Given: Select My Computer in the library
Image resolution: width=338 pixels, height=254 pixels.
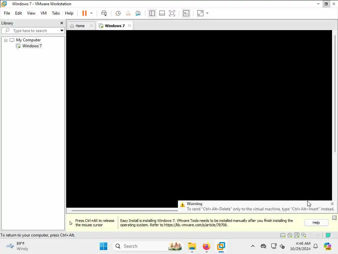Looking at the screenshot, I should point(28,40).
